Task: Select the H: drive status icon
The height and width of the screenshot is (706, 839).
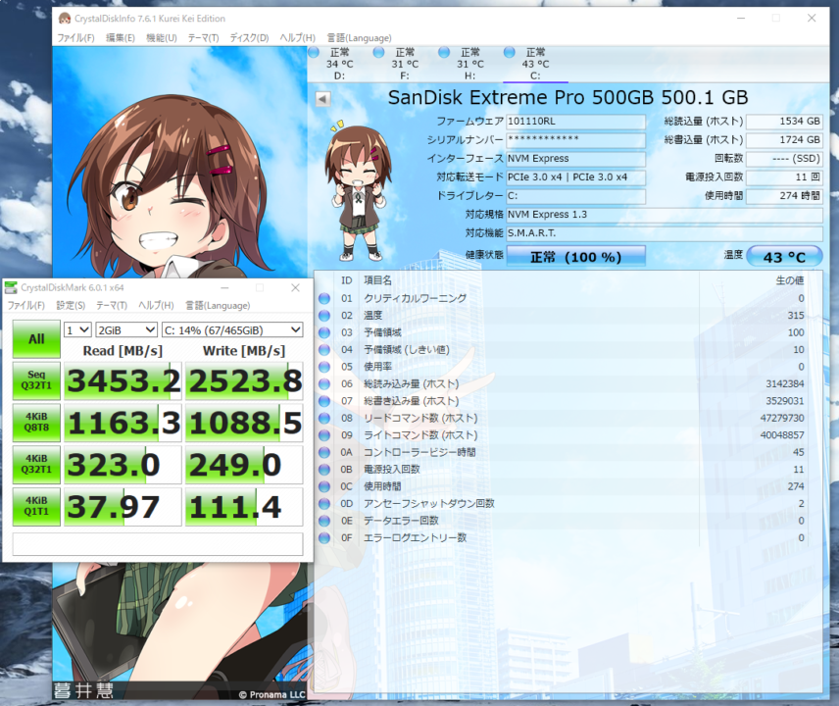Action: [x=444, y=52]
